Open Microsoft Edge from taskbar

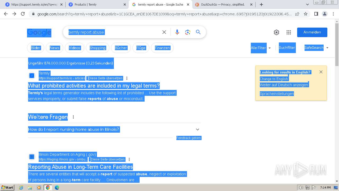[x=57, y=188]
